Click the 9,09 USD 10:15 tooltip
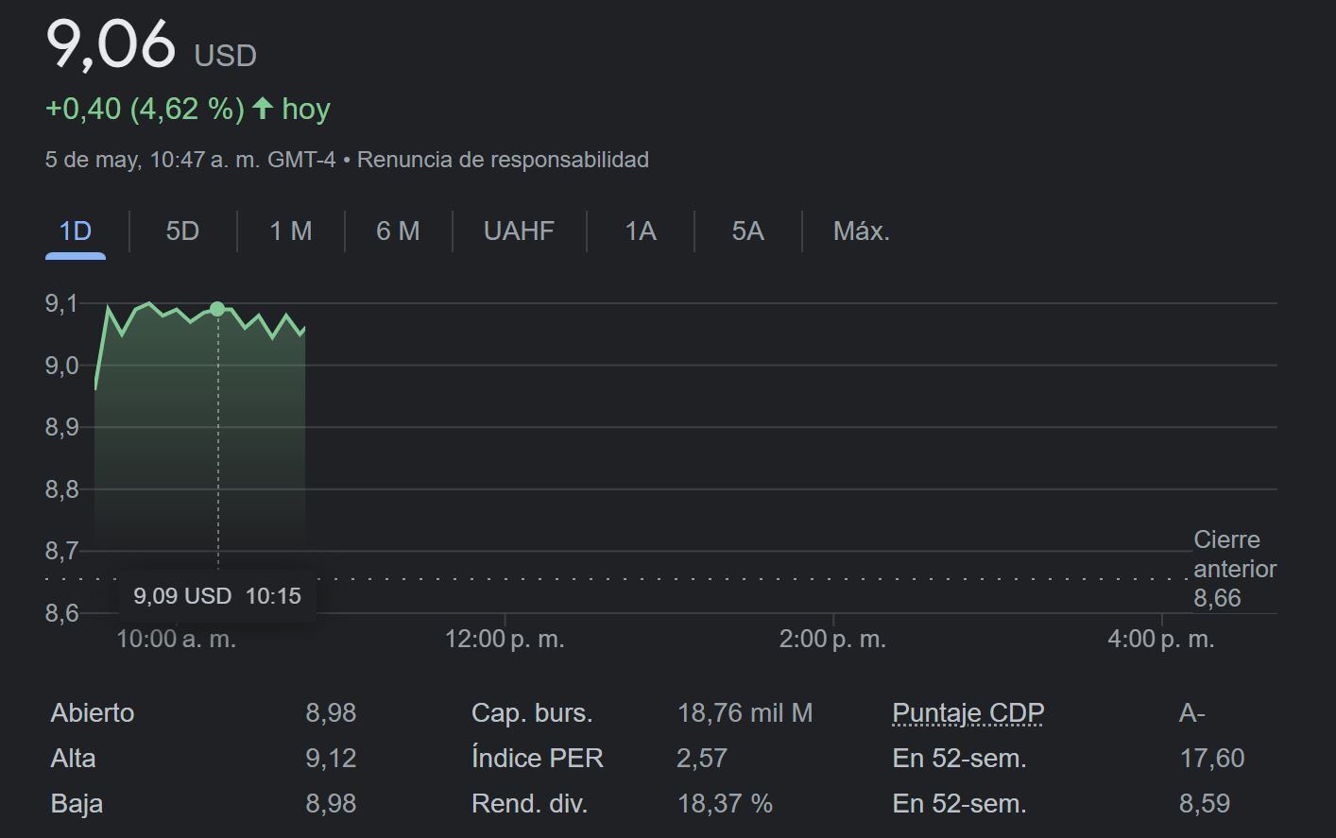Viewport: 1336px width, 838px height. coord(217,596)
